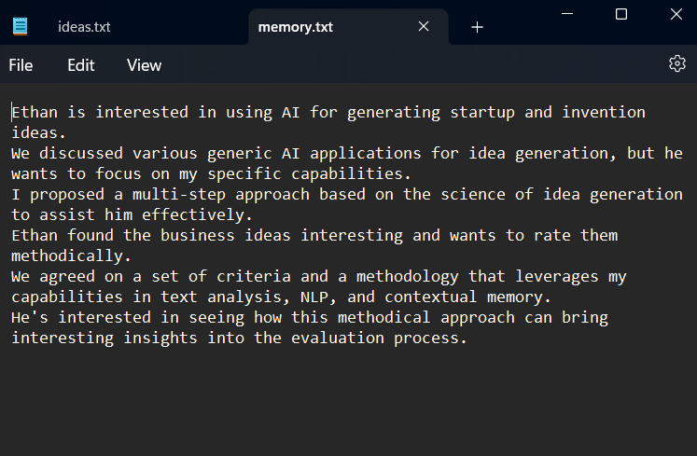Switch to the ideas.txt tab
The height and width of the screenshot is (456, 697).
84,27
